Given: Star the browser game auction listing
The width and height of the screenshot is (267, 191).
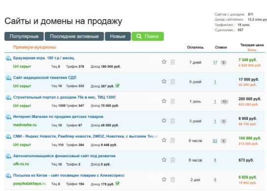Looking at the screenshot, I should (164, 62).
